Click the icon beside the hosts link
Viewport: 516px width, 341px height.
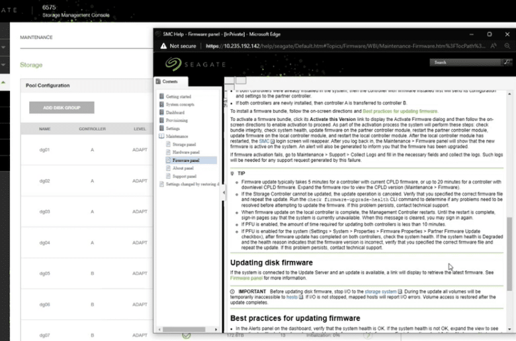pos(301,297)
